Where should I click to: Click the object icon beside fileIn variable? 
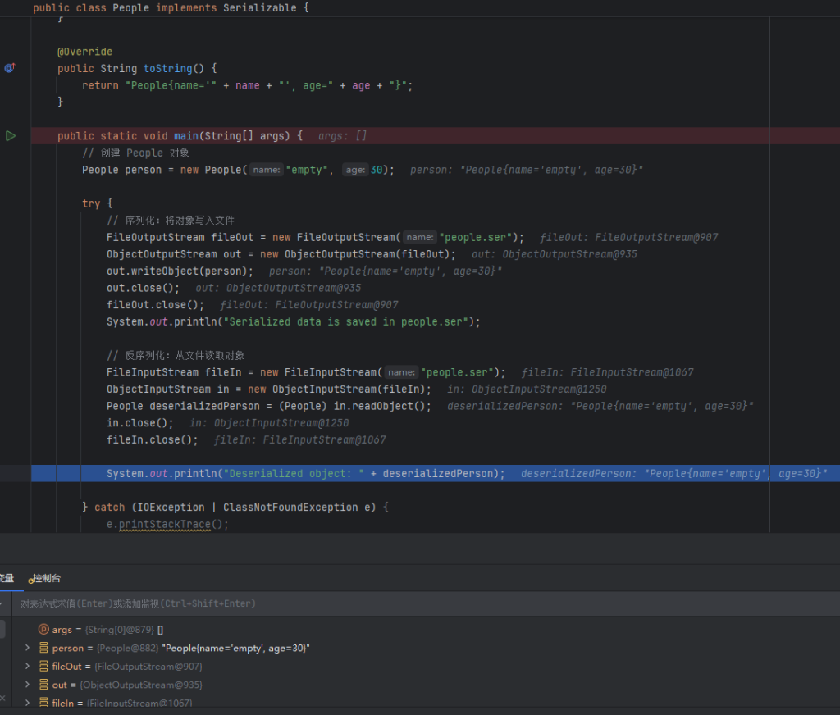(43, 702)
